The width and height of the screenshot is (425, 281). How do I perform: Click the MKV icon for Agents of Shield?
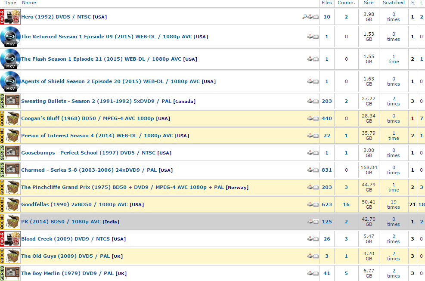[10, 81]
